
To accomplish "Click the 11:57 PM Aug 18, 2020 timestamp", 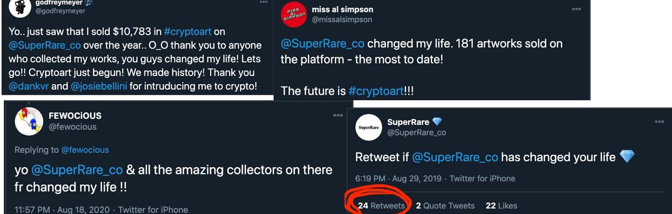I will 62,210.
